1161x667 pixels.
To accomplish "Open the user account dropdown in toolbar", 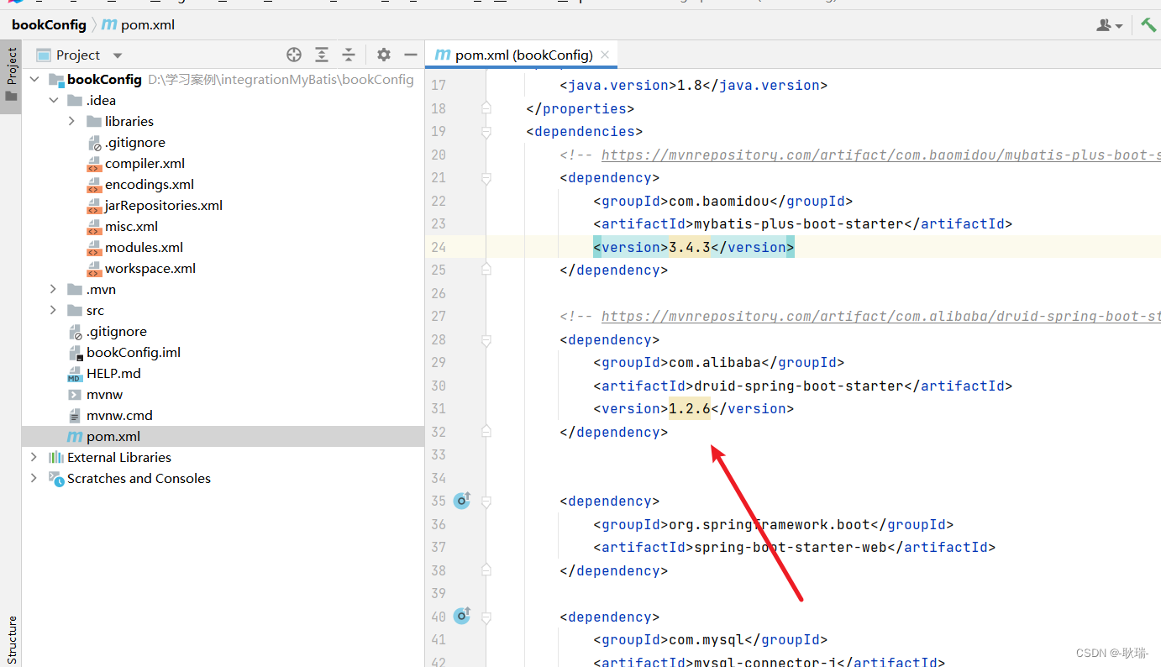I will (1110, 25).
